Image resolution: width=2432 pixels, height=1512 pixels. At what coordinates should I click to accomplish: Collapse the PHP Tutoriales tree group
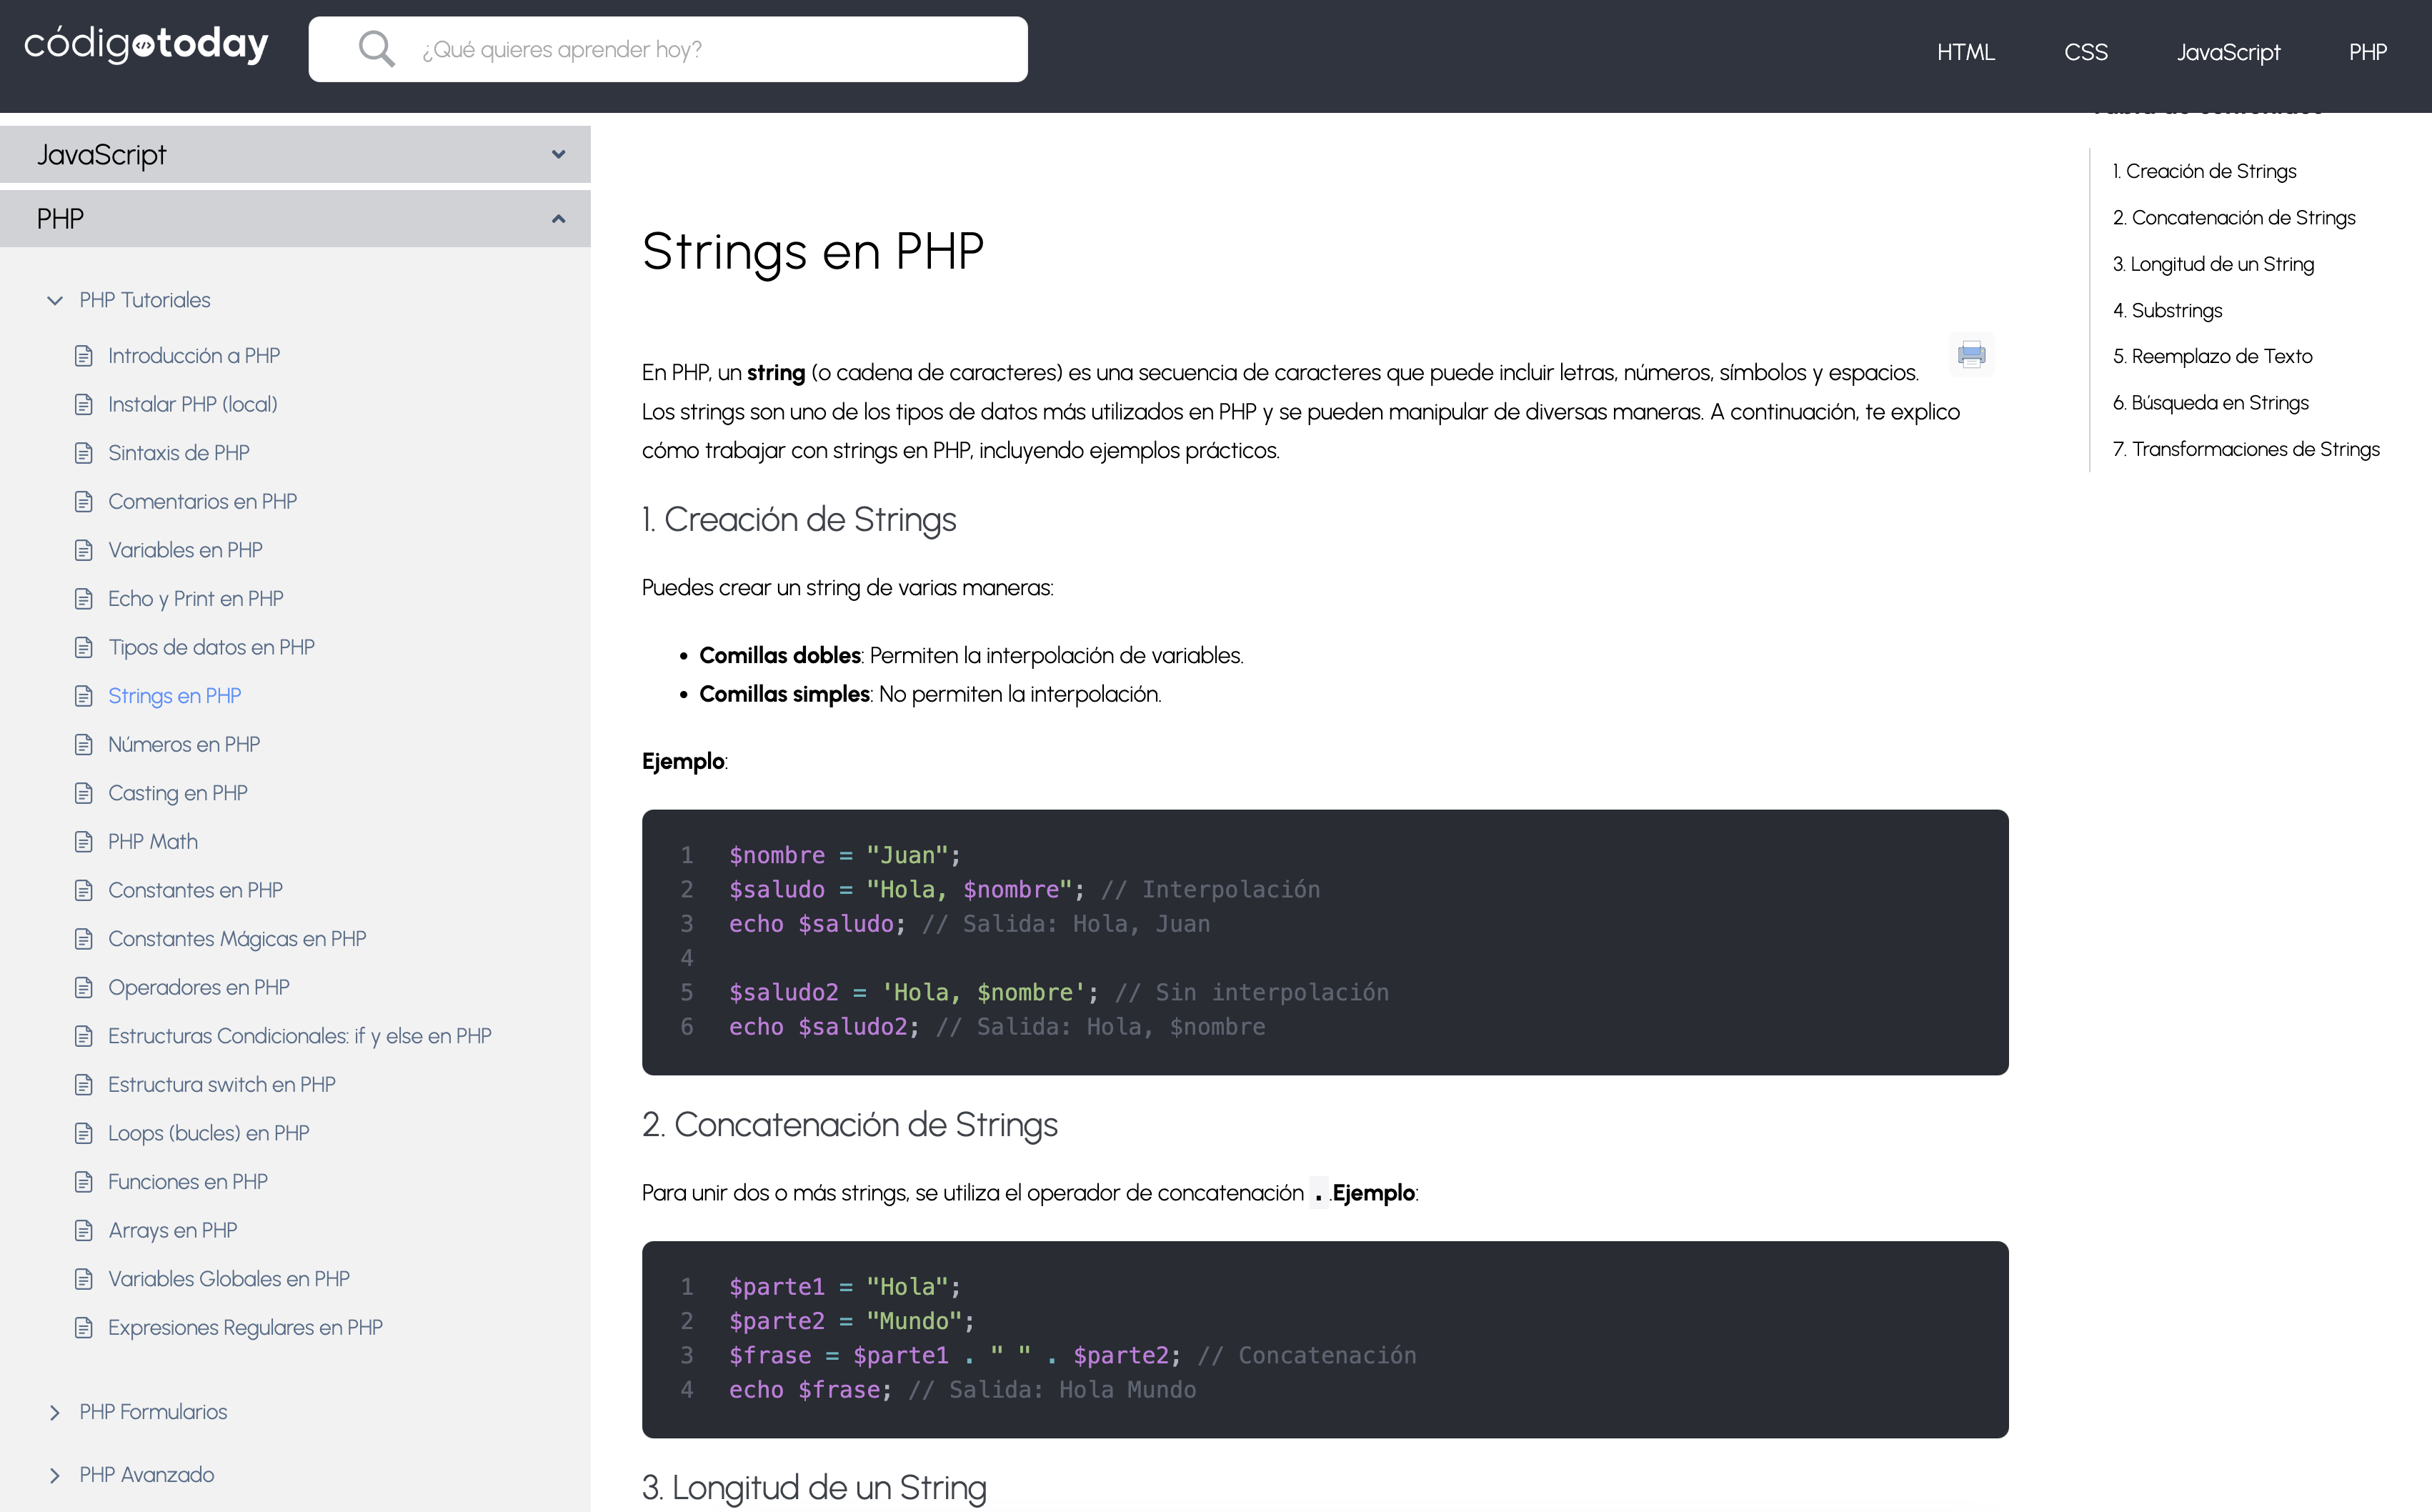tap(55, 300)
